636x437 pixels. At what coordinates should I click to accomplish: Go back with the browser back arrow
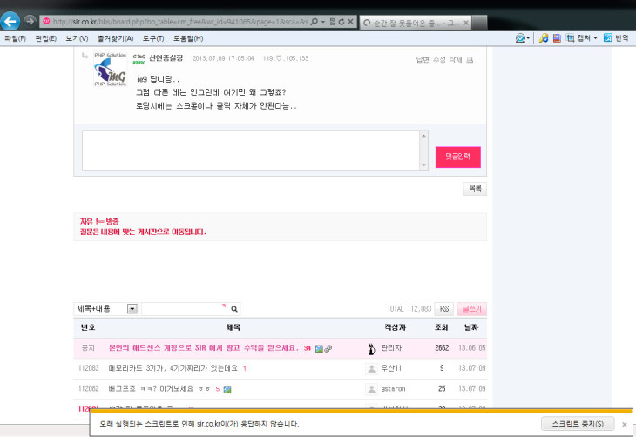(x=10, y=21)
